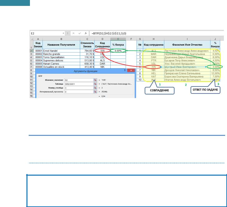The width and height of the screenshot is (227, 207).
Task: Select row 5 header
Action: 31,61
